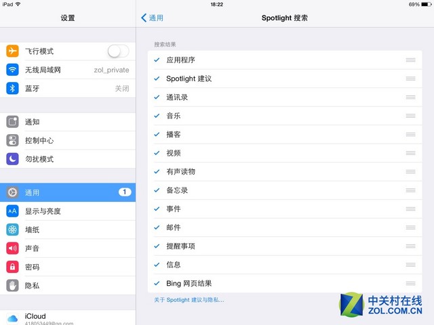Uncheck 有声读物 audiobooks checkmark
The height and width of the screenshot is (325, 434).
[x=157, y=171]
